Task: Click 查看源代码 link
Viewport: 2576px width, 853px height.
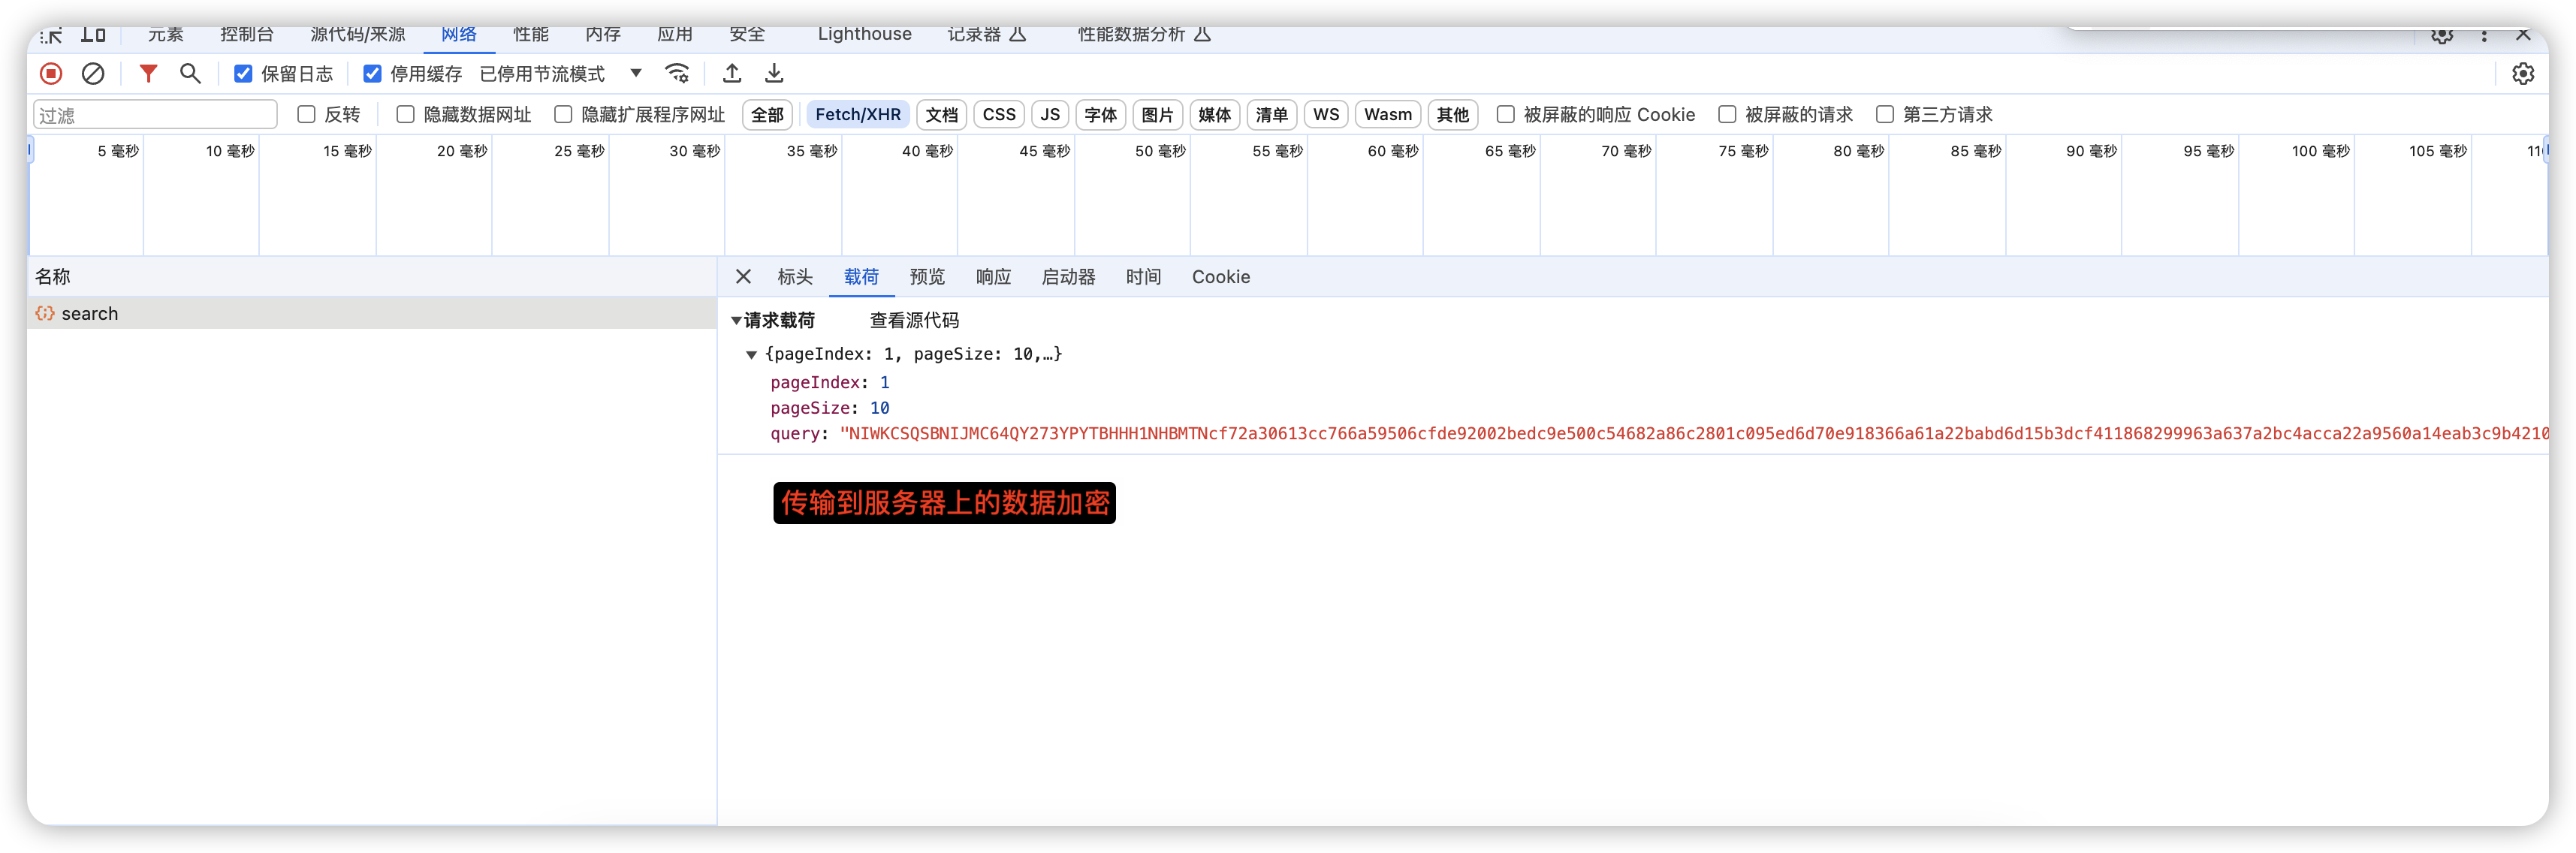Action: tap(914, 321)
